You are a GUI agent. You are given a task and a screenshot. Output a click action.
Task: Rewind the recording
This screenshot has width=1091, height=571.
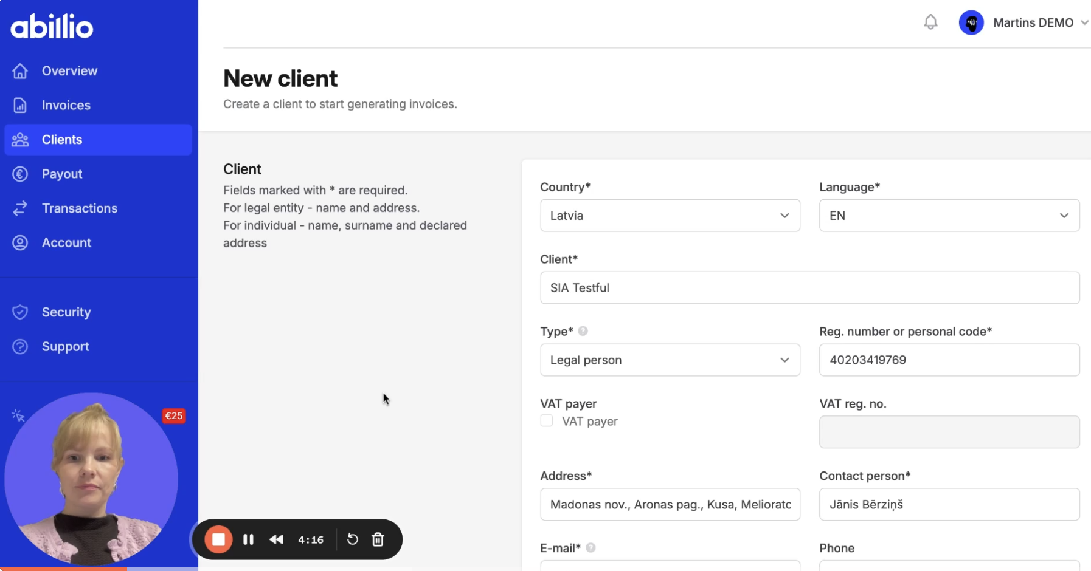(276, 539)
